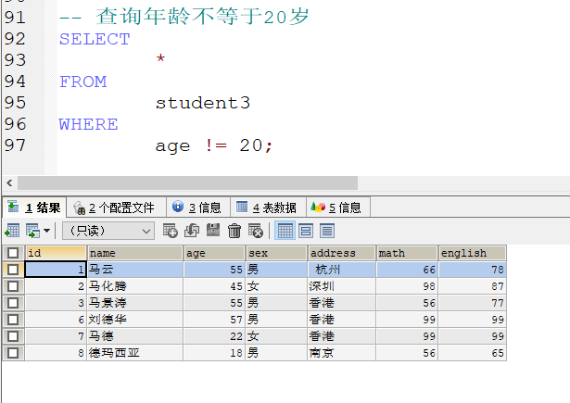Open the (只读) read-only mode combo box

coord(108,231)
